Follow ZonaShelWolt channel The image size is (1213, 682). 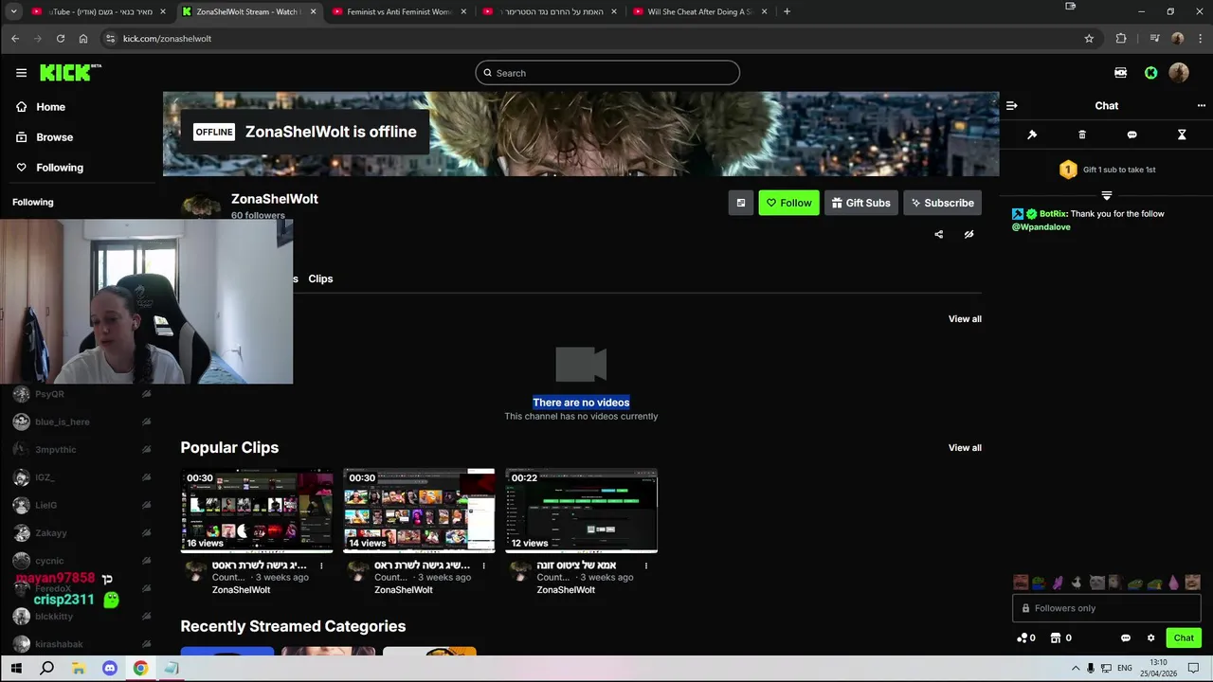coord(788,203)
